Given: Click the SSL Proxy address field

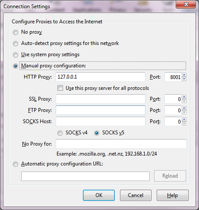Looking at the screenshot, I should click(x=101, y=99).
